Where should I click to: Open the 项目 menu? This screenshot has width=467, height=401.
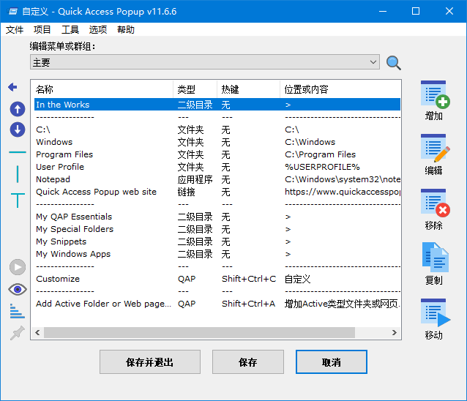[x=42, y=30]
